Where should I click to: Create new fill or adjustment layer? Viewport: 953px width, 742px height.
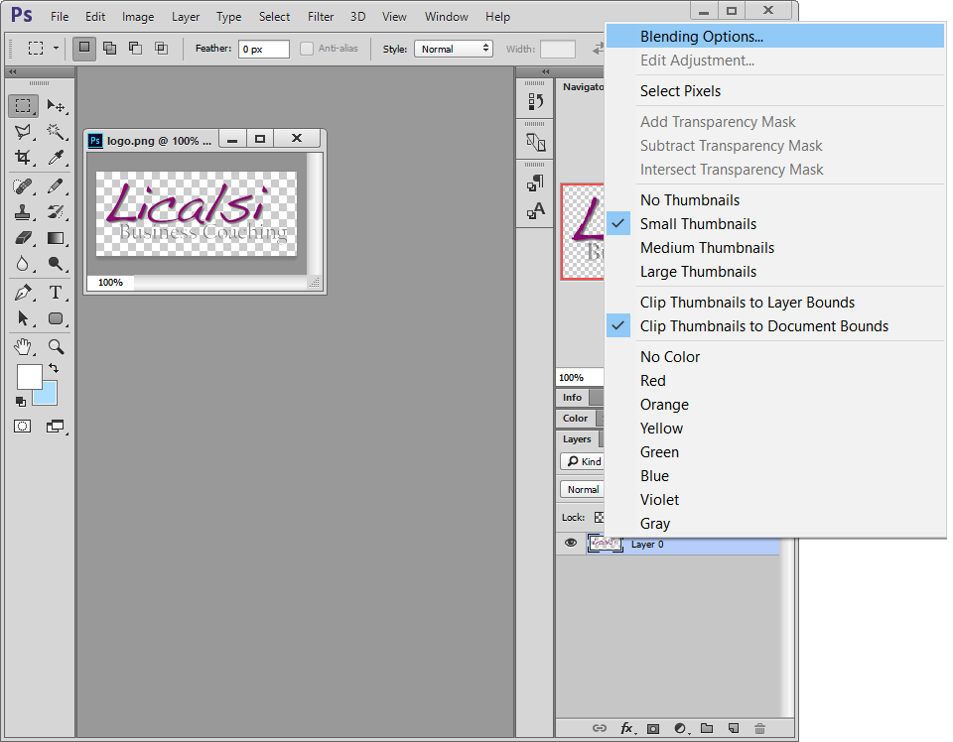[x=681, y=729]
